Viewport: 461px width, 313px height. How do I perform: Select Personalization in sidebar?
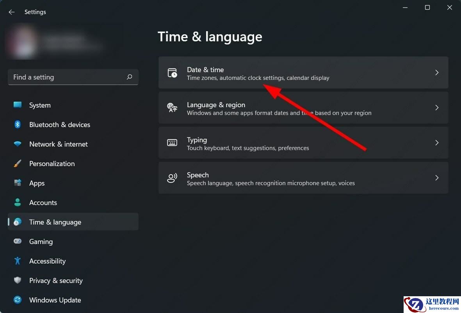pyautogui.click(x=52, y=164)
